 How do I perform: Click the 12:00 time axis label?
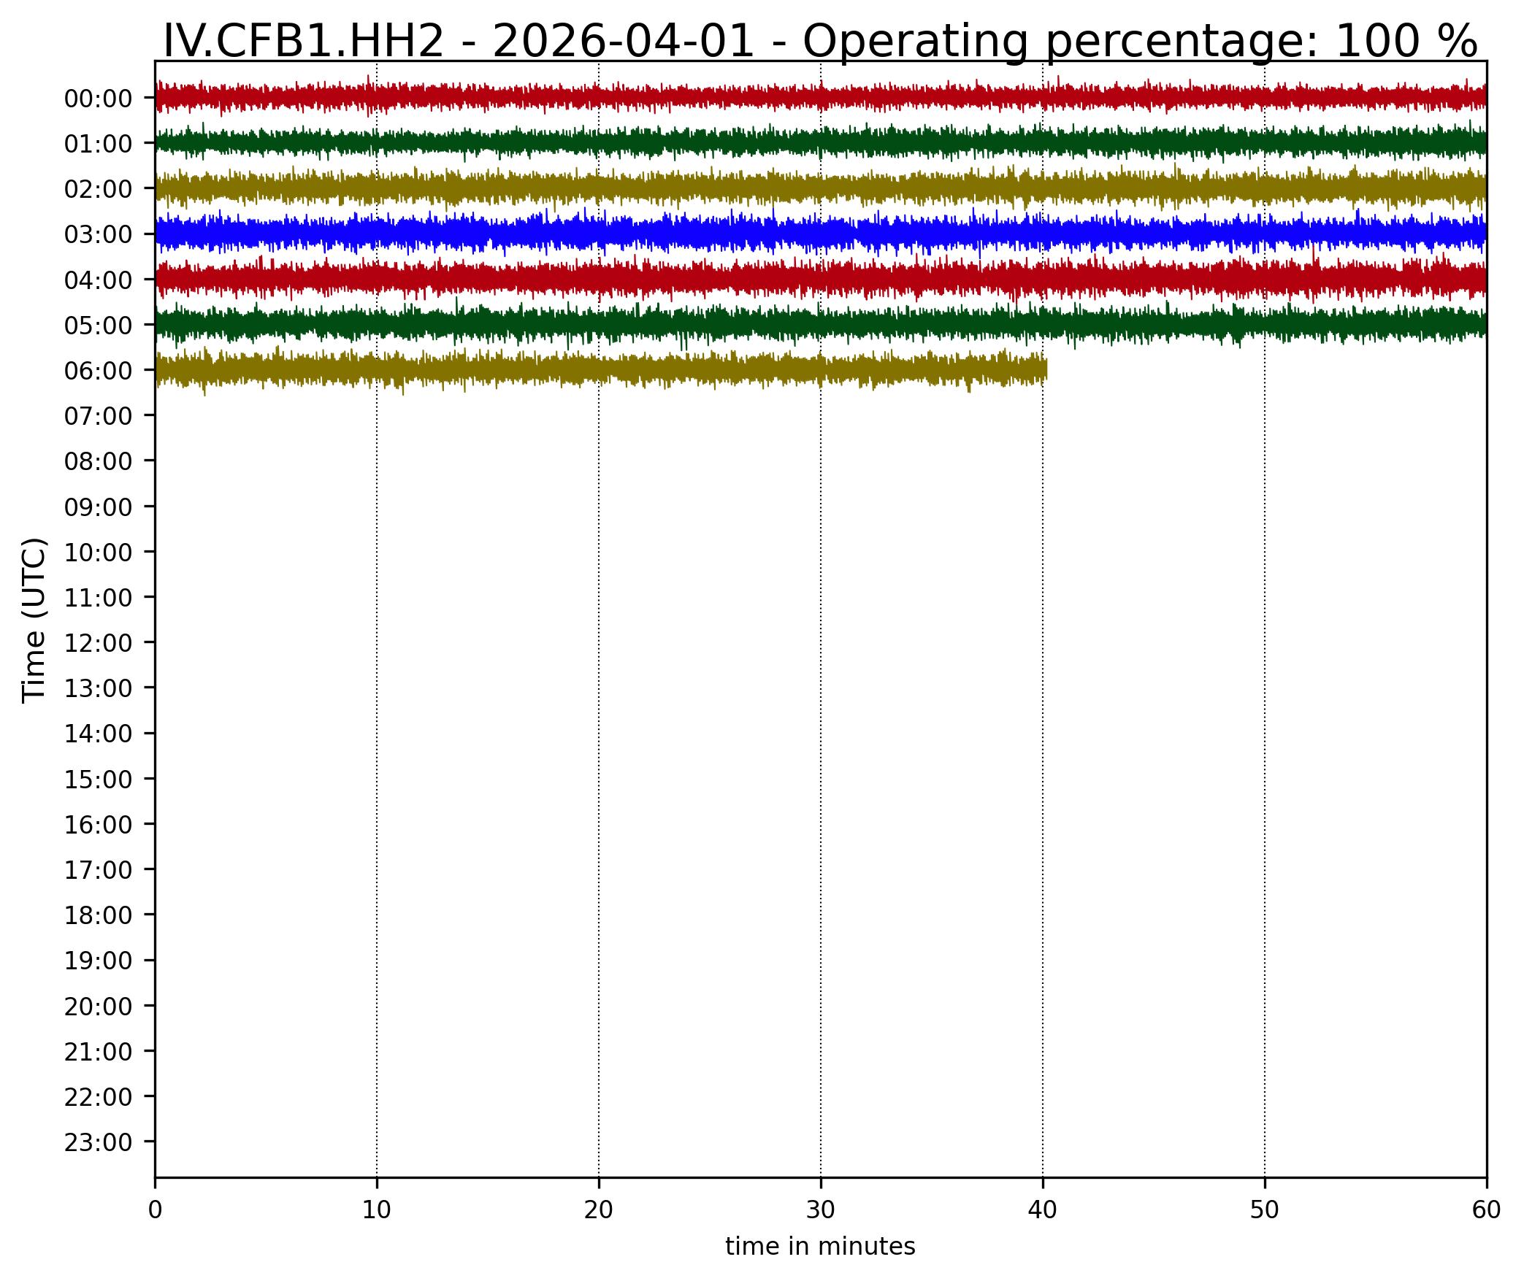click(98, 643)
